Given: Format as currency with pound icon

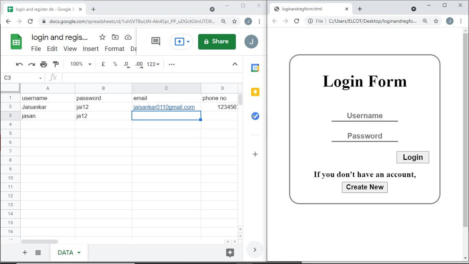Looking at the screenshot, I should (103, 64).
